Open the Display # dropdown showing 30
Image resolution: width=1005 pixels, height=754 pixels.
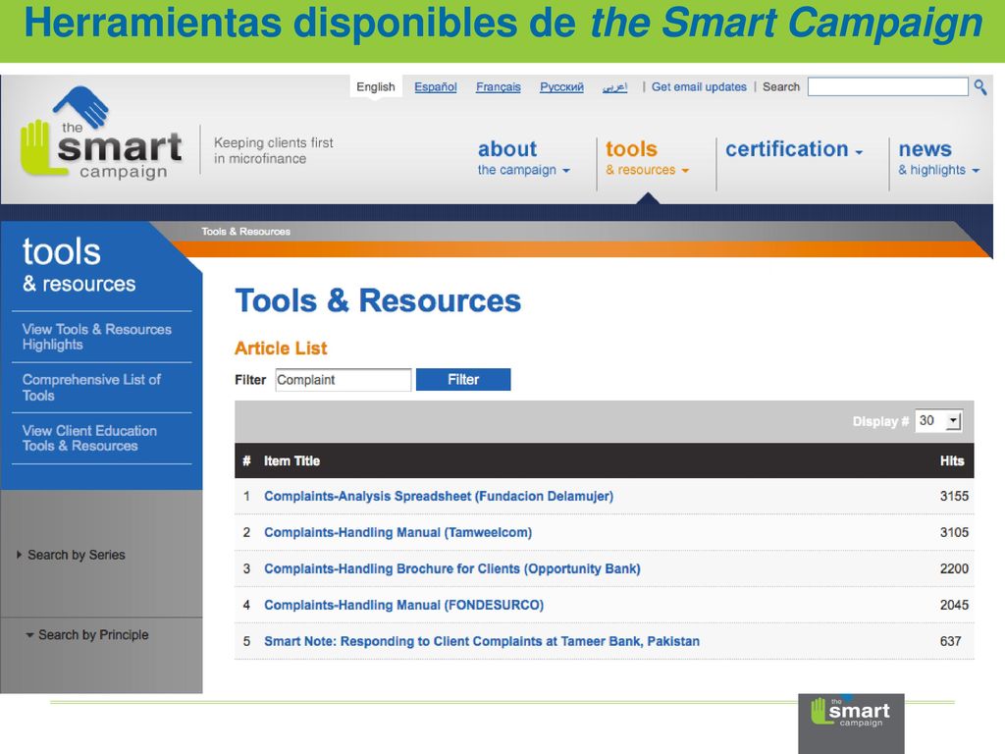(938, 420)
